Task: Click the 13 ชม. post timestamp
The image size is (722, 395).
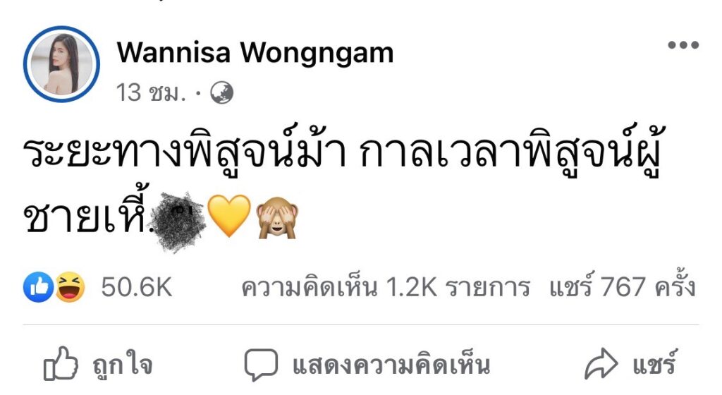Action: [x=151, y=92]
